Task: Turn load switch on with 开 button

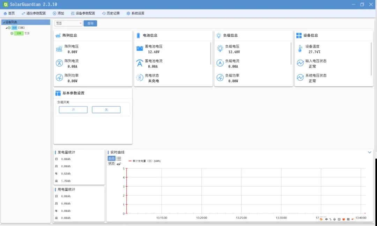Action: click(x=73, y=110)
